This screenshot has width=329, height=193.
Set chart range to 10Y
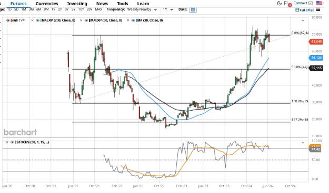81,9
